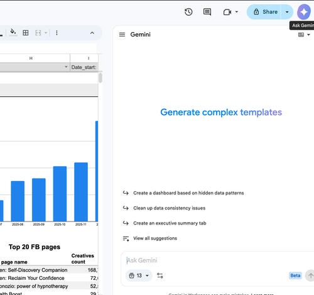The image size is (314, 295).
Task: Open the borders tool
Action: [26, 33]
